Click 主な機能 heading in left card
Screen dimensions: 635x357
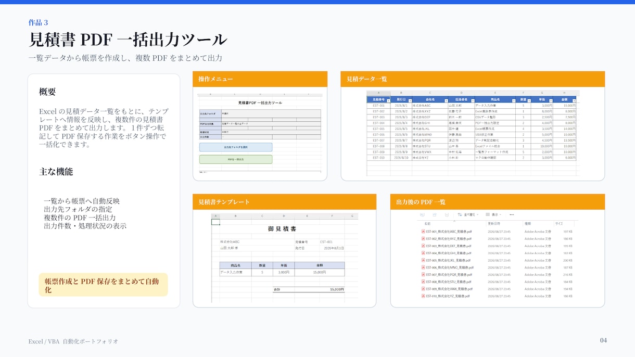pos(56,172)
